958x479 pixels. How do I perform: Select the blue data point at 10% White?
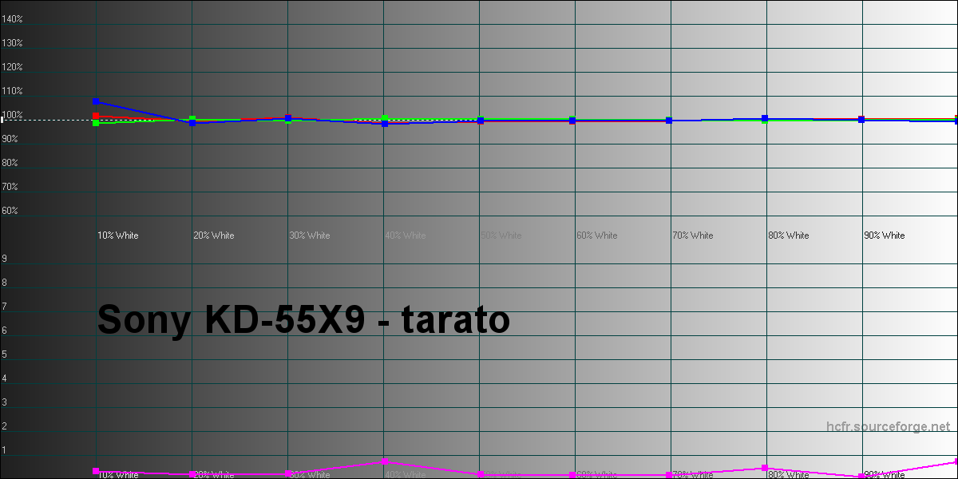(96, 101)
